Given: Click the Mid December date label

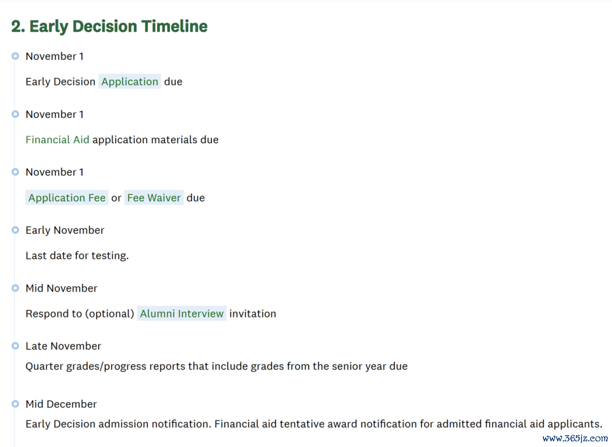Looking at the screenshot, I should coord(61,404).
